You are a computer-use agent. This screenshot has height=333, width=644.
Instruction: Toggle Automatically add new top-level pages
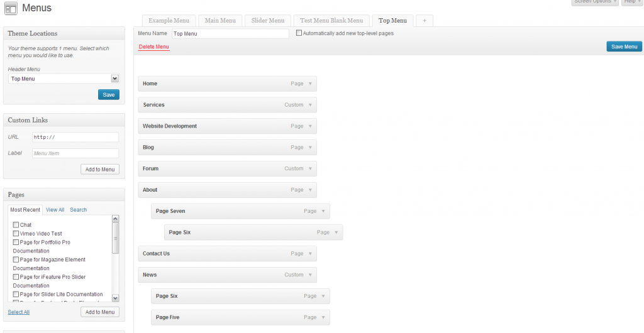pos(299,33)
